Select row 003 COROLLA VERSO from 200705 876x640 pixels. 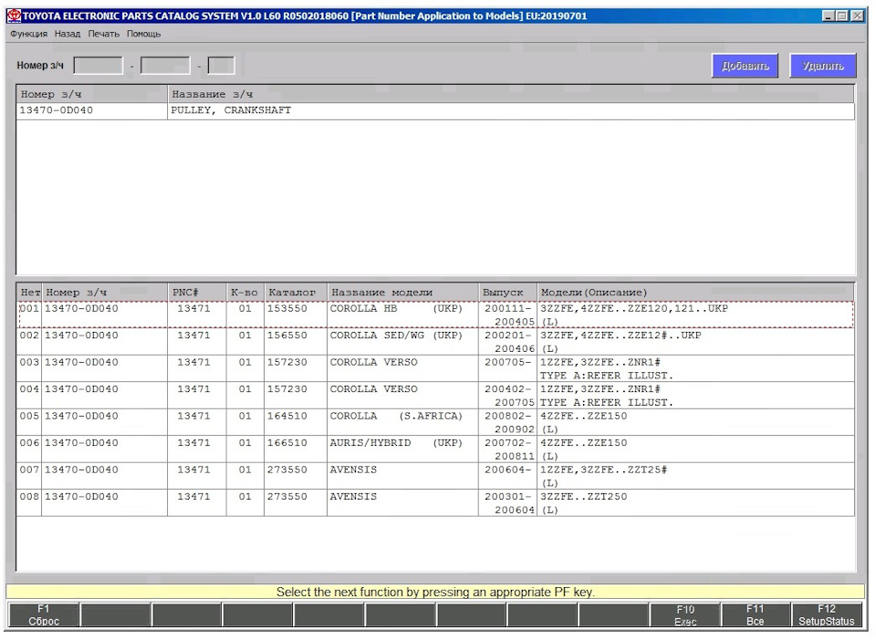click(436, 368)
